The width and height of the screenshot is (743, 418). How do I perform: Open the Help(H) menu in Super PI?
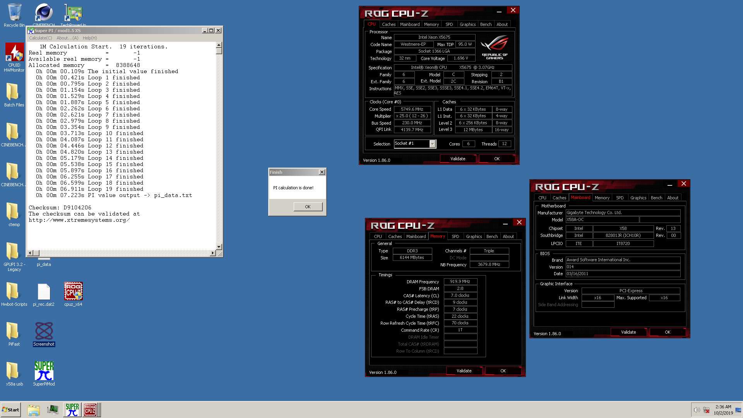[90, 38]
